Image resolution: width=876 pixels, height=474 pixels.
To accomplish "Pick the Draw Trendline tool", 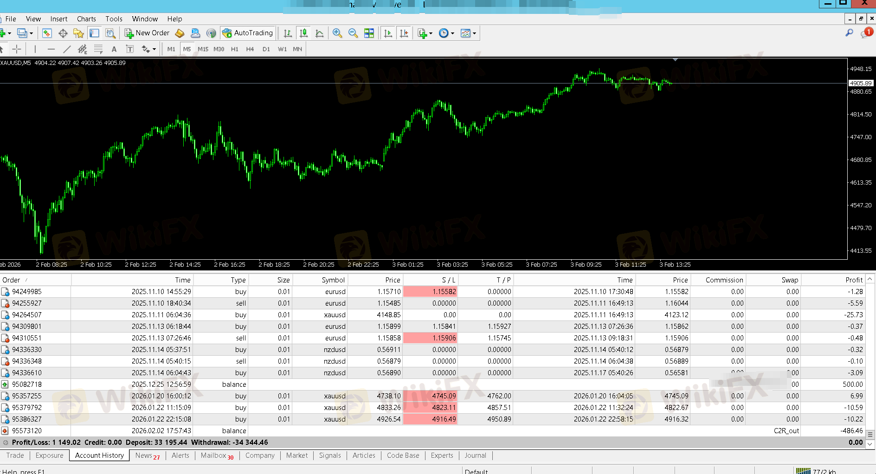I will coord(67,49).
